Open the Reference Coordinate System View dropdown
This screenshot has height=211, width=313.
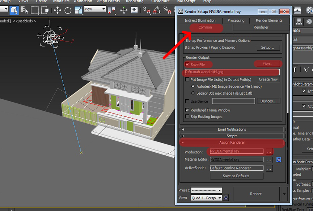pos(95,9)
